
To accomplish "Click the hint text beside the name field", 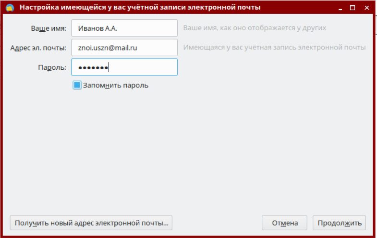I will (255, 28).
